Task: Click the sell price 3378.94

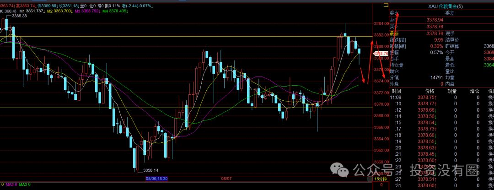Action: [435, 20]
